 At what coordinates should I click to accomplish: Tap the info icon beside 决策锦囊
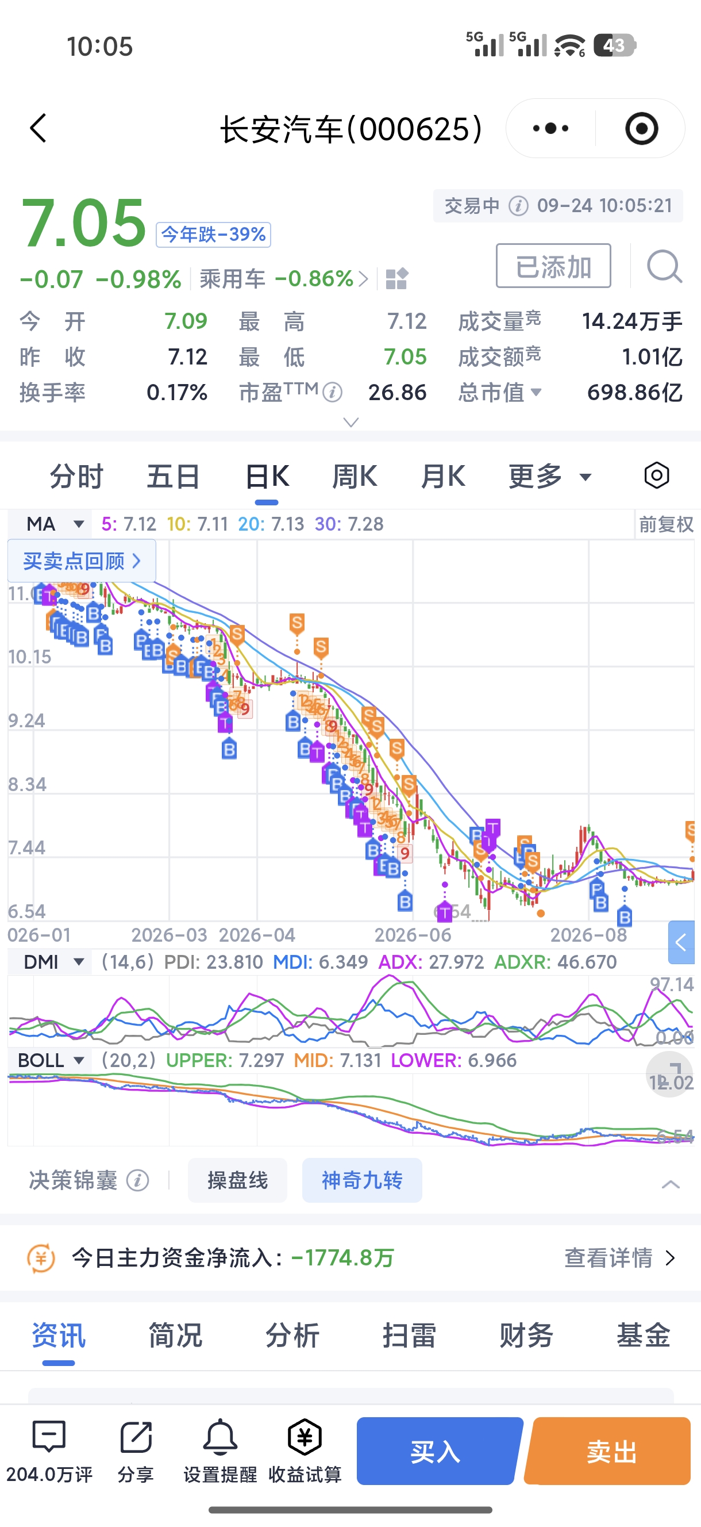[137, 1180]
